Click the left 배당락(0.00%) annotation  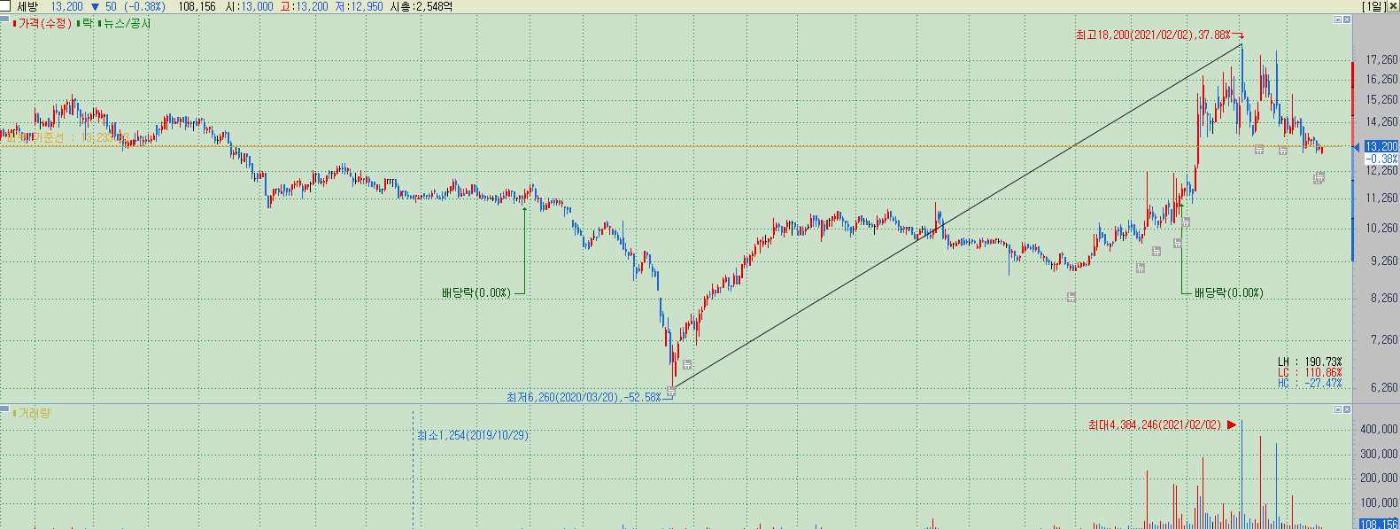(476, 293)
